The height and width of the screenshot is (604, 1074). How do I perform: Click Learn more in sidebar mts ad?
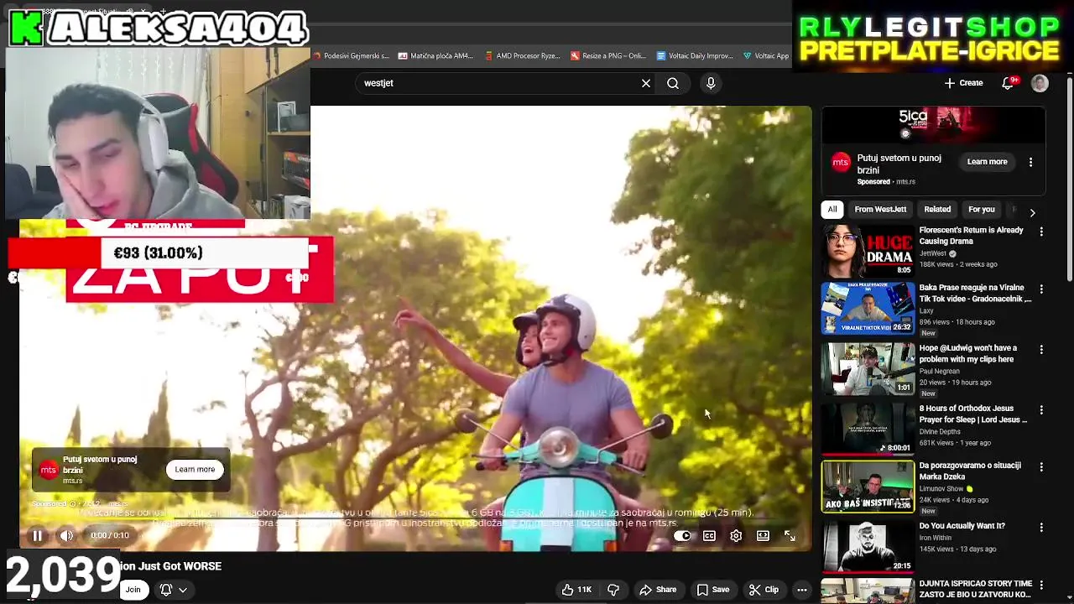click(987, 162)
